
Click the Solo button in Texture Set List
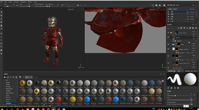170,9
